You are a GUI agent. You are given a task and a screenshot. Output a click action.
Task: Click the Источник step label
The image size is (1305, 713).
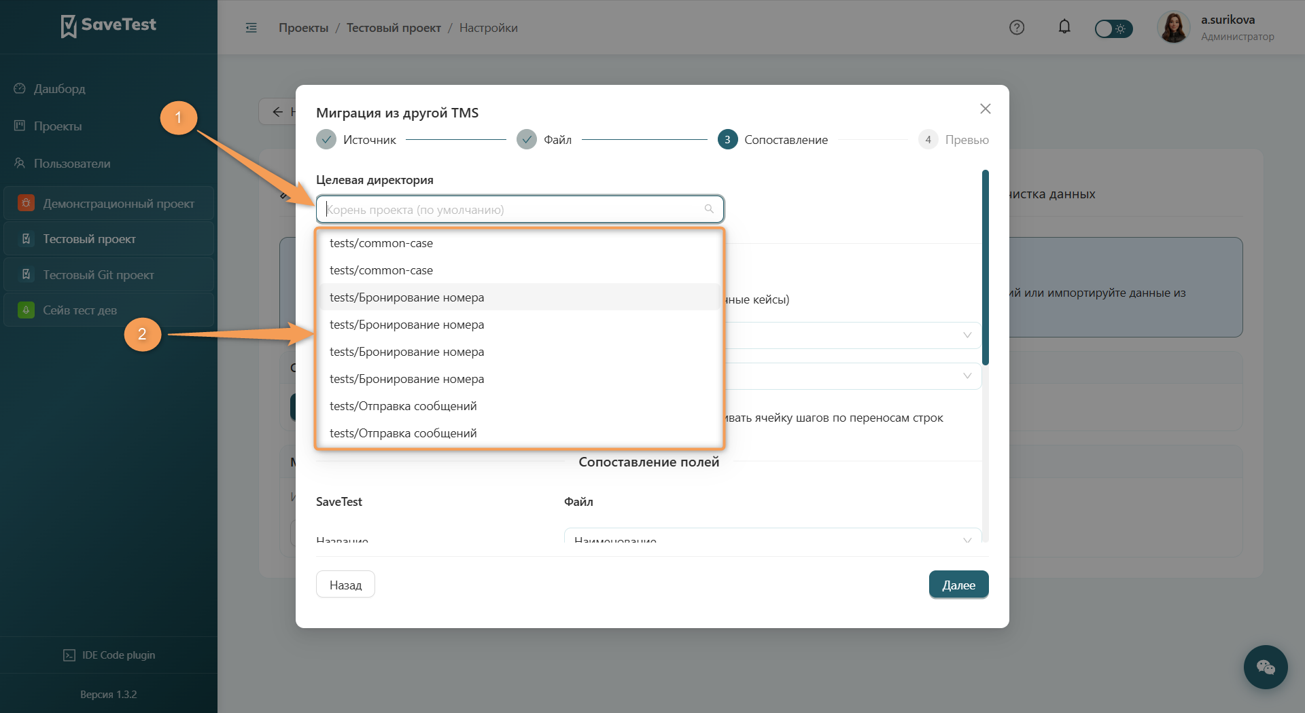pyautogui.click(x=370, y=140)
